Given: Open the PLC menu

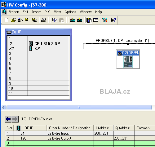Looking at the screenshot, I should [x=47, y=12].
